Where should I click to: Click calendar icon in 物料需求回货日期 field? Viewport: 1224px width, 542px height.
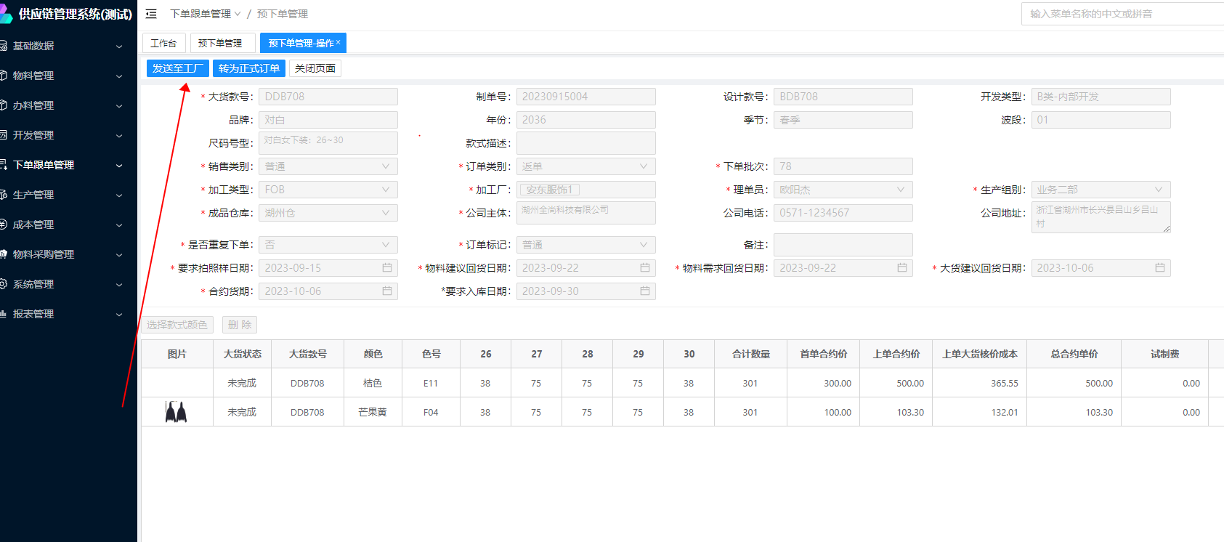(x=901, y=268)
